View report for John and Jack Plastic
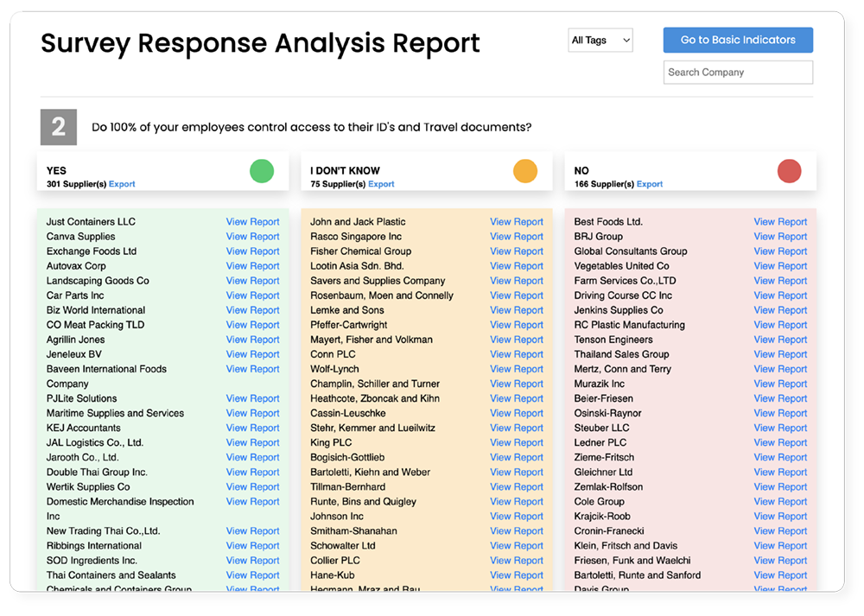 coord(517,221)
